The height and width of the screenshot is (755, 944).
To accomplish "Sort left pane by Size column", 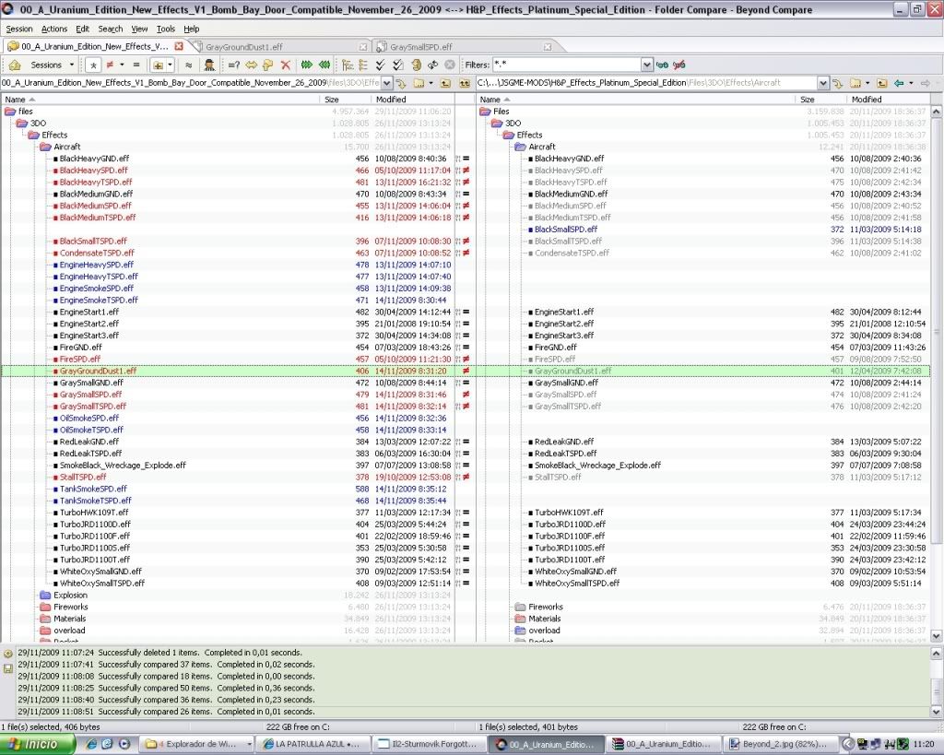I will tap(346, 100).
